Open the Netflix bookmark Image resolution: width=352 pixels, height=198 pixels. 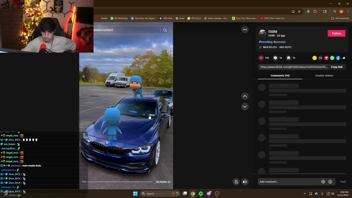click(x=102, y=18)
